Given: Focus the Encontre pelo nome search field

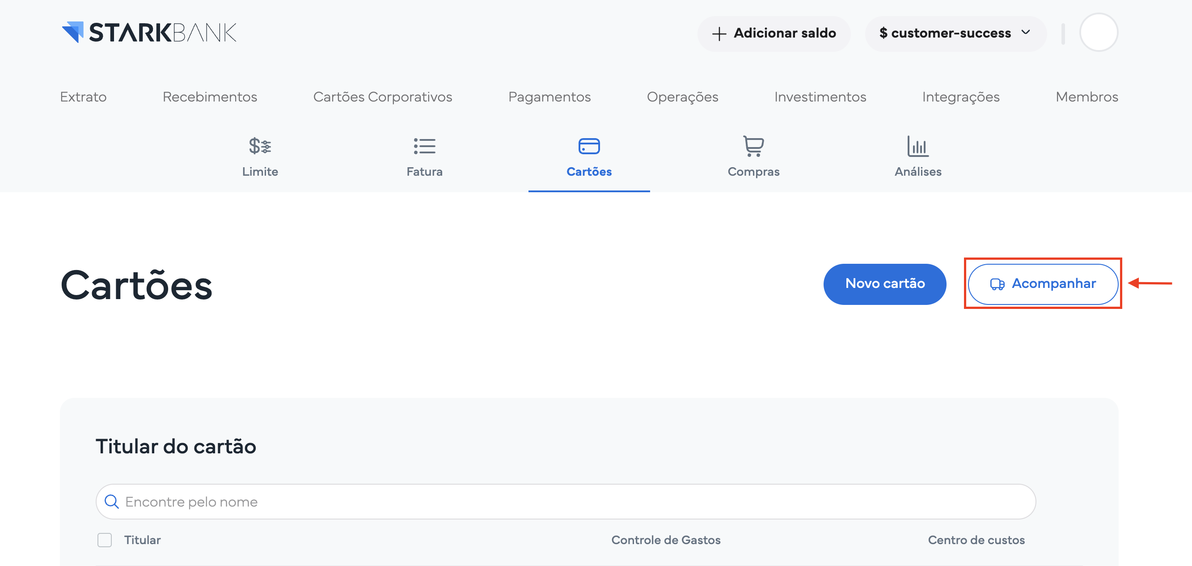Looking at the screenshot, I should (566, 501).
